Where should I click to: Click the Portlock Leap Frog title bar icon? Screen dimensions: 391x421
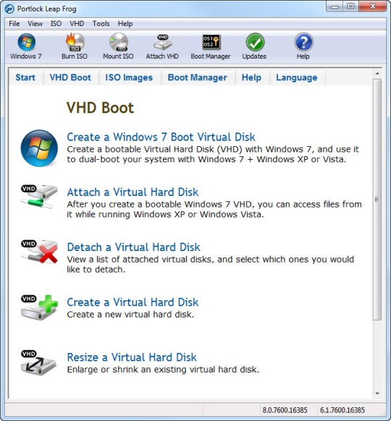(9, 9)
